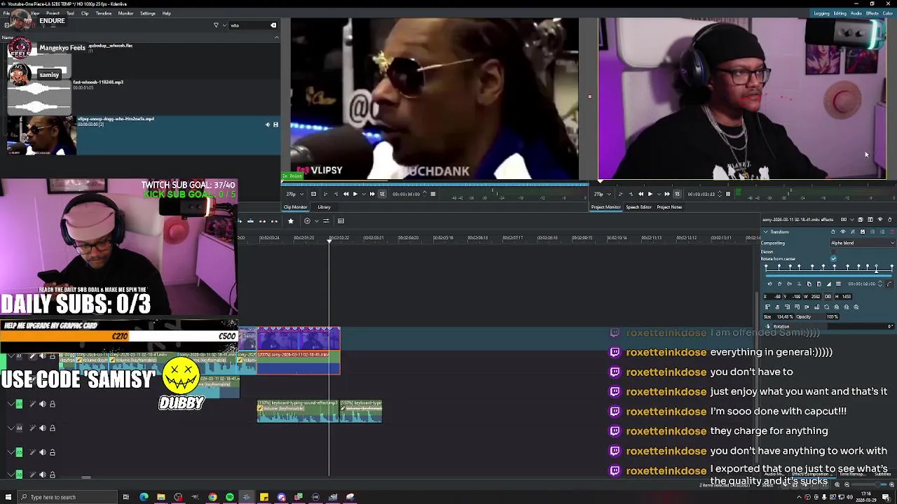Image resolution: width=897 pixels, height=504 pixels.
Task: Toggle split compare in effects header
Action: click(870, 220)
